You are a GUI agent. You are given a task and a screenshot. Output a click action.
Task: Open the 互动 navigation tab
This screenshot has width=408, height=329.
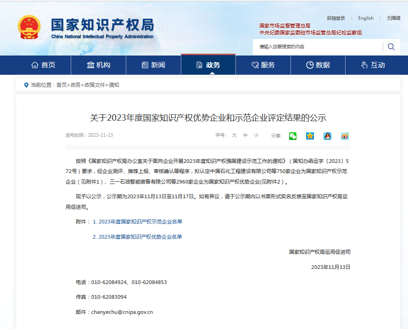[x=373, y=65]
